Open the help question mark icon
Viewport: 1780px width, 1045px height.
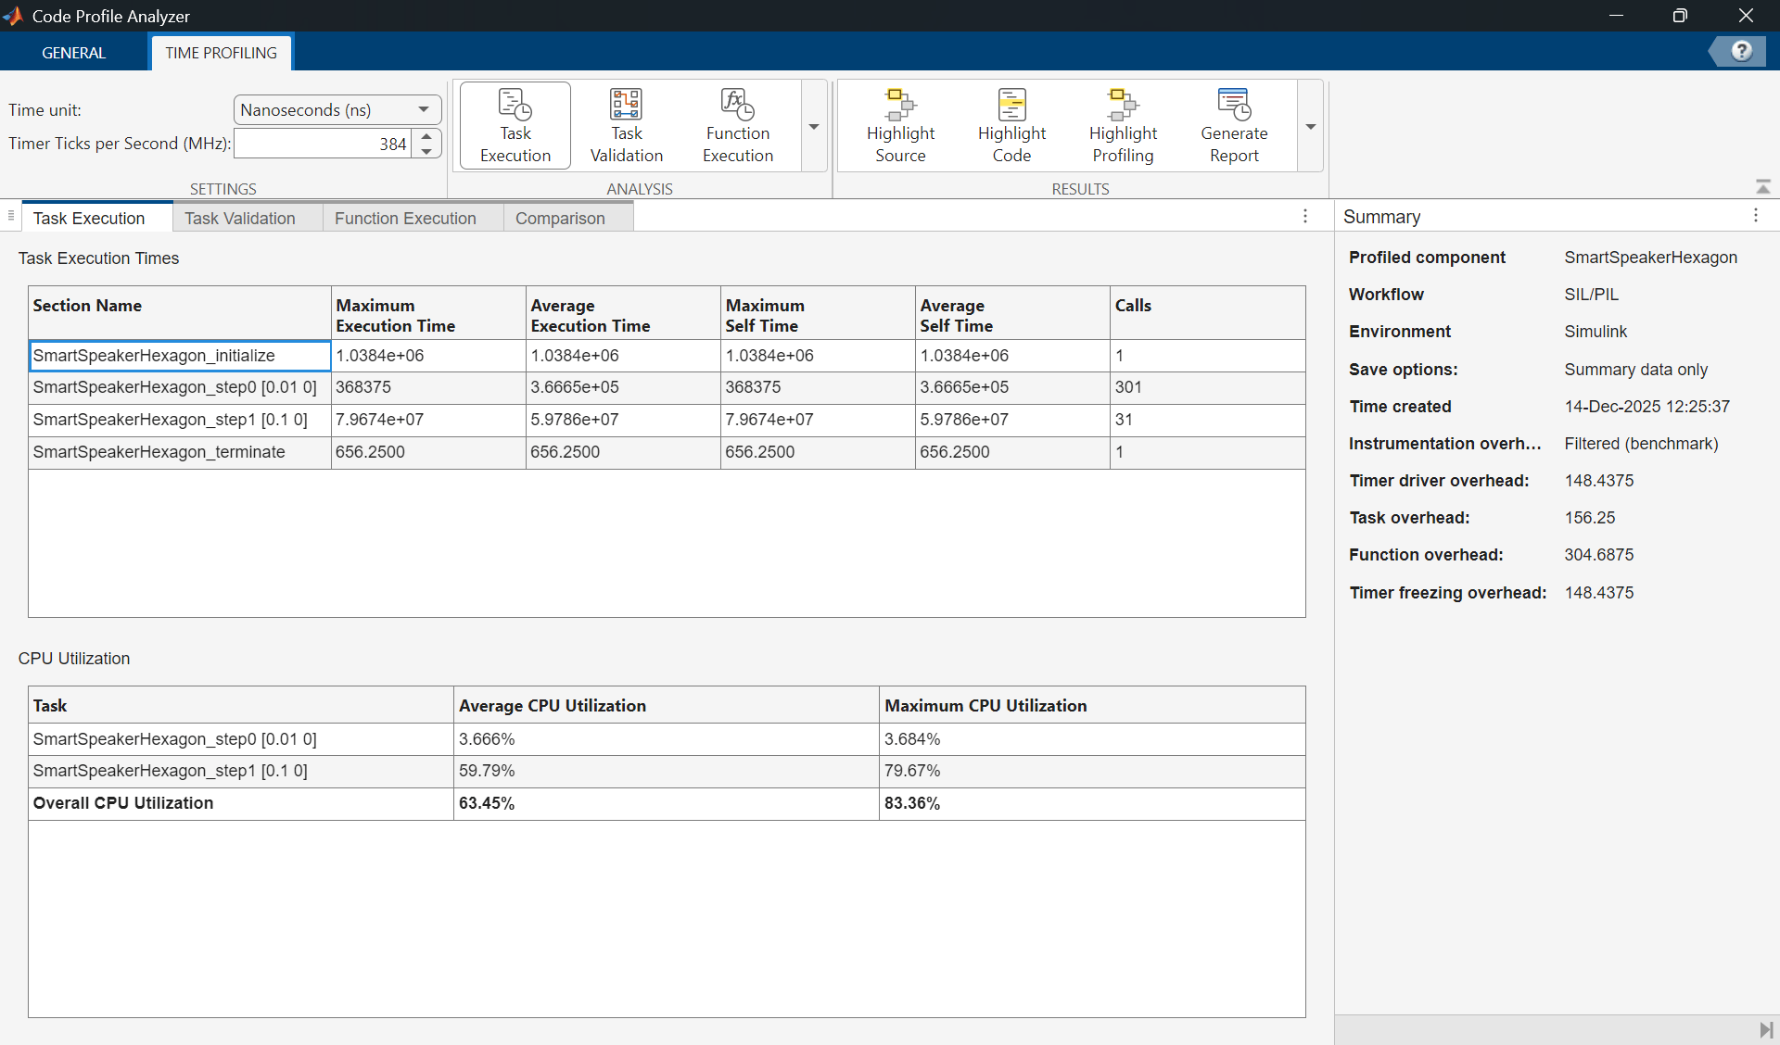[1741, 51]
